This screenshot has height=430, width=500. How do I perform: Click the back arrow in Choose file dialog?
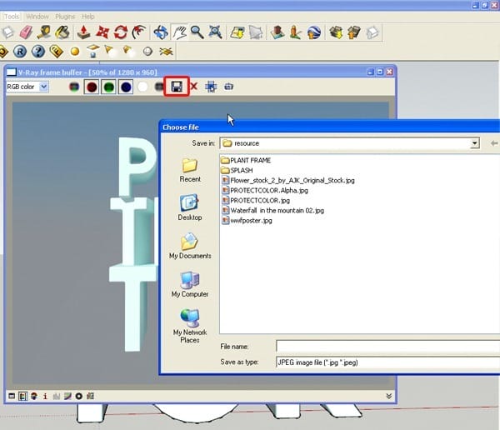[x=494, y=143]
